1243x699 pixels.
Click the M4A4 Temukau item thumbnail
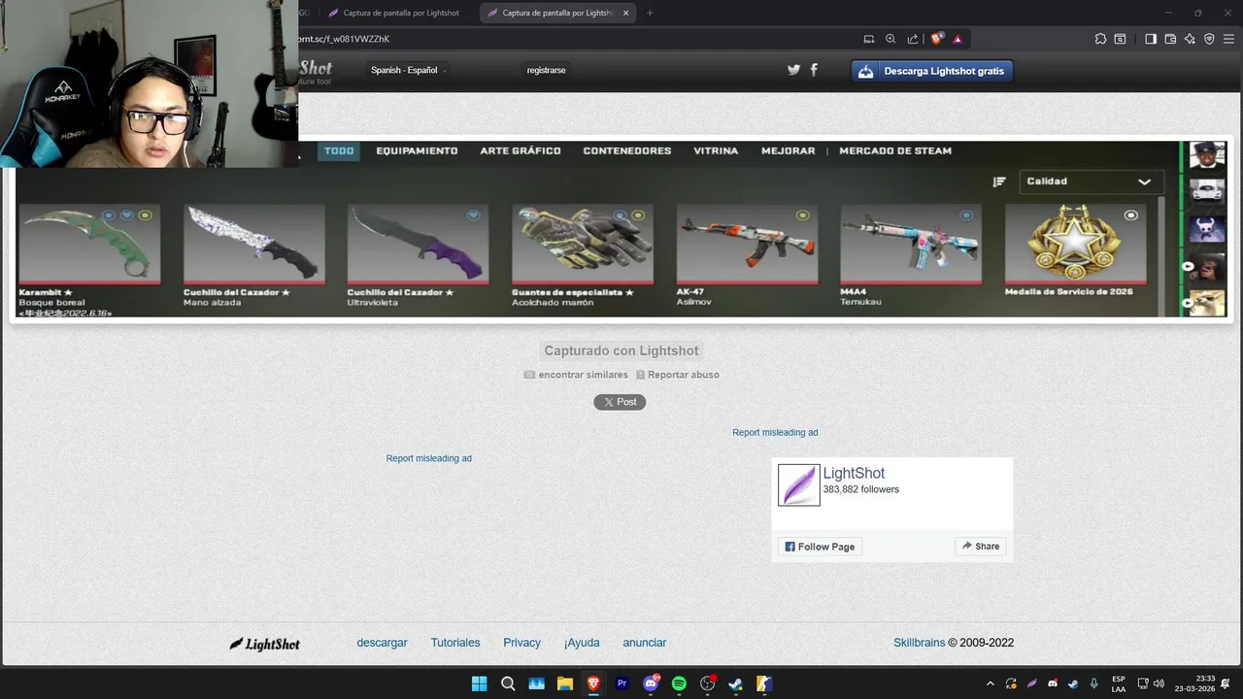coord(911,244)
